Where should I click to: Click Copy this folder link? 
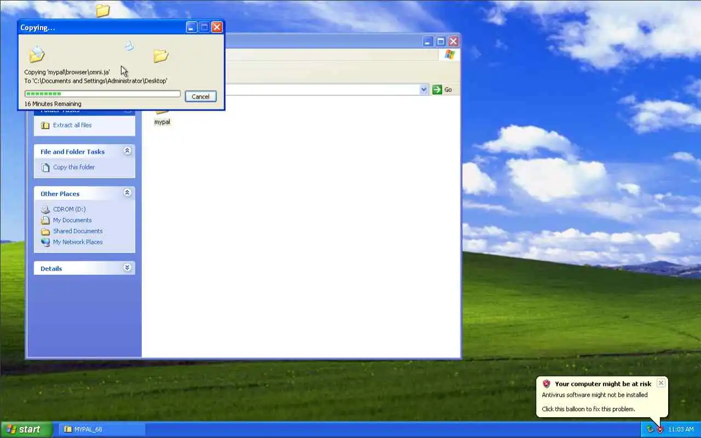point(74,168)
